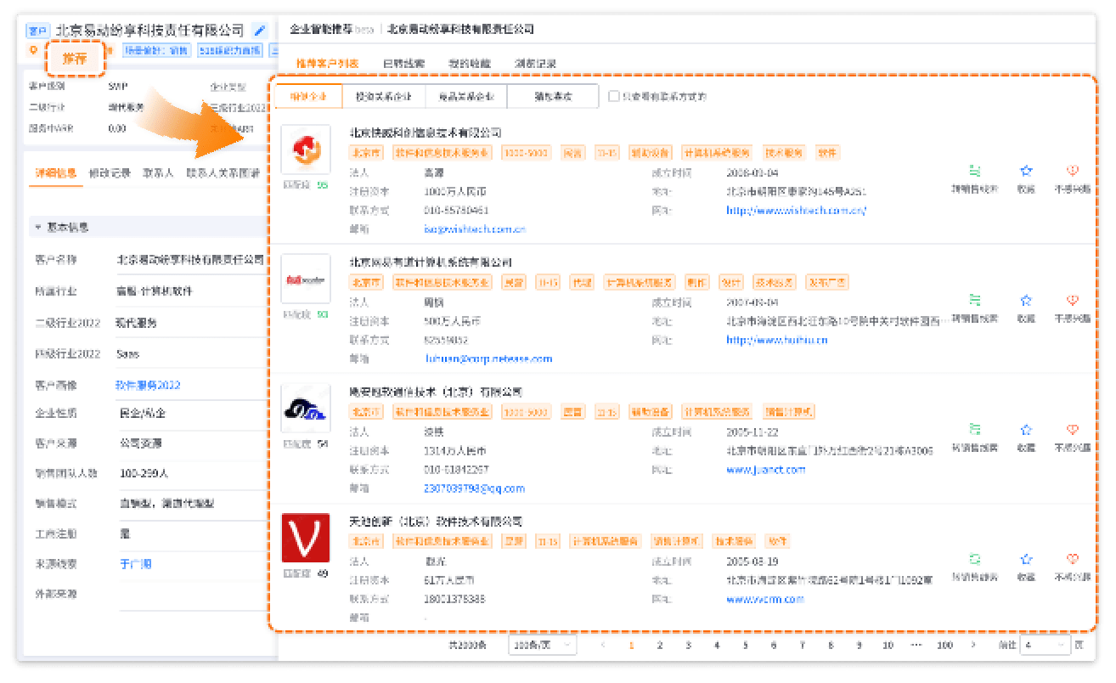Select the 竞品关系企业 filter segment
1116x683 pixels.
[466, 97]
